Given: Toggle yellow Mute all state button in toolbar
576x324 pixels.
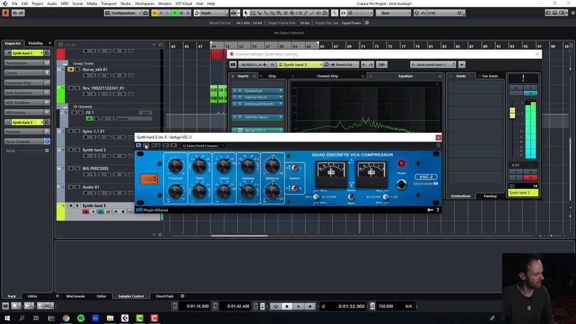Looking at the screenshot, I should tap(155, 13).
